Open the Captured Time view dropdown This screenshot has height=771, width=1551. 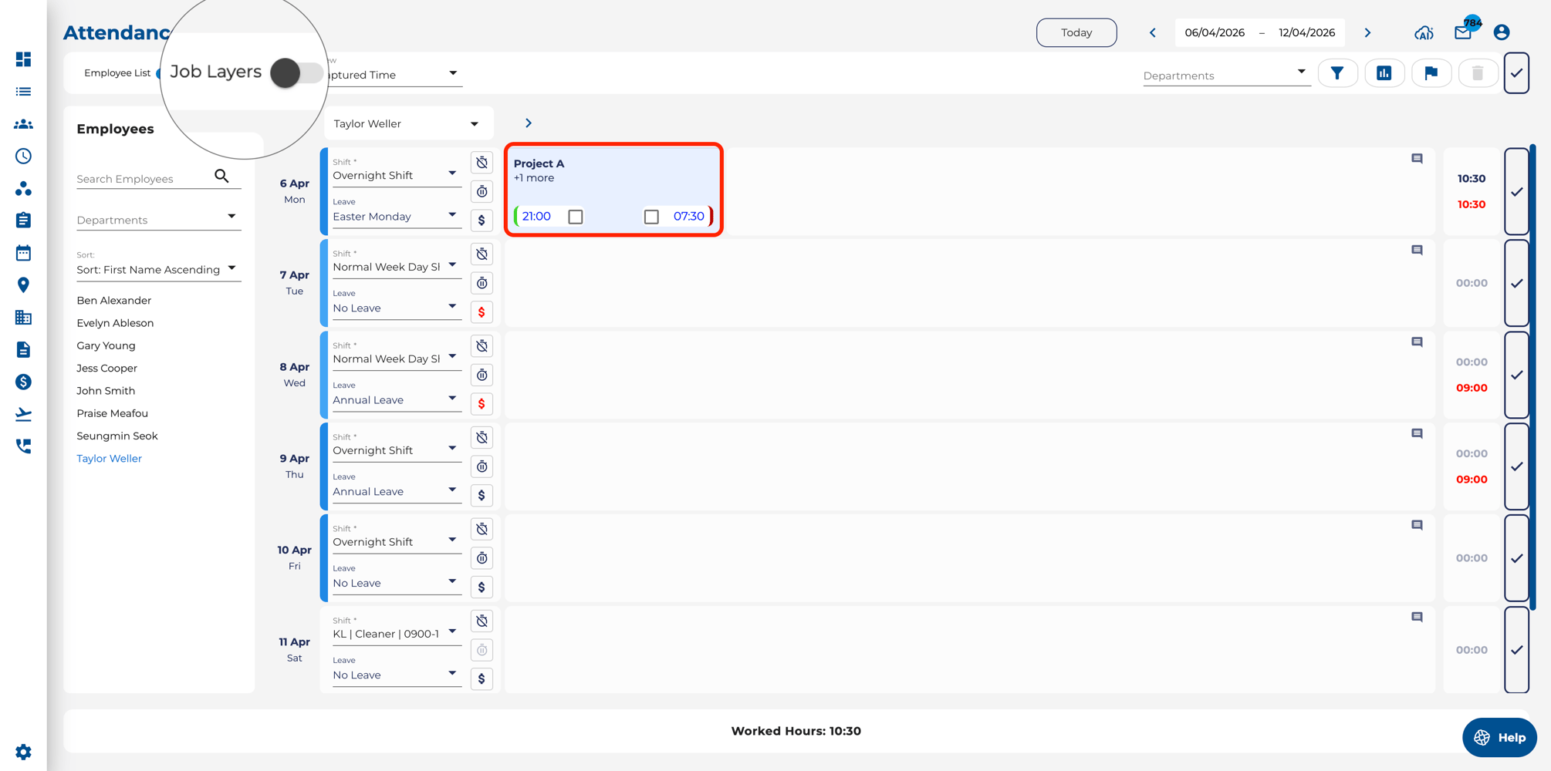pos(394,75)
